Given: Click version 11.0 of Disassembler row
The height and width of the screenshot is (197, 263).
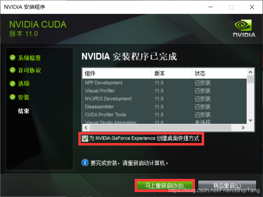Looking at the screenshot, I should (x=159, y=106).
